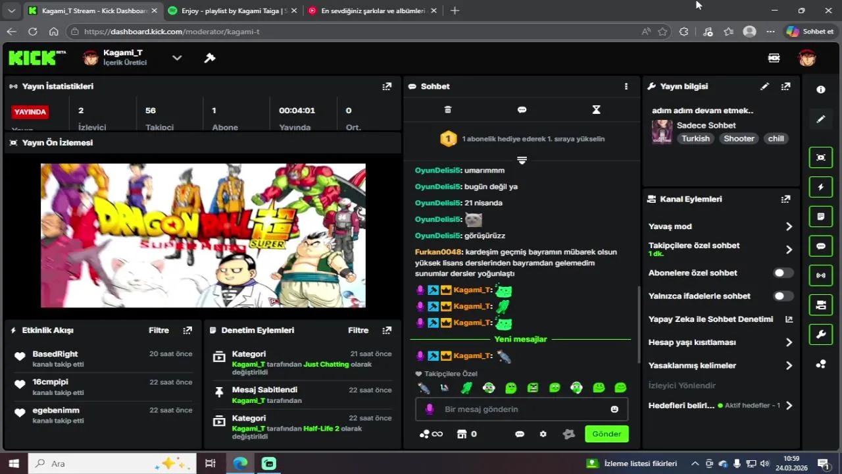Open Filtre in Denetim Eylemleri panel
Screen dimensions: 842x474
(x=359, y=330)
